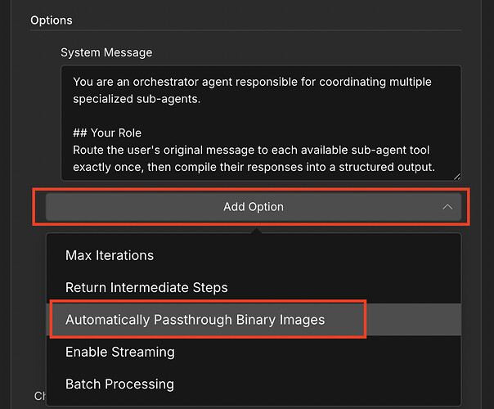494x409 pixels.
Task: Pick Automatically Passthrough Binary Images
Action: [195, 320]
